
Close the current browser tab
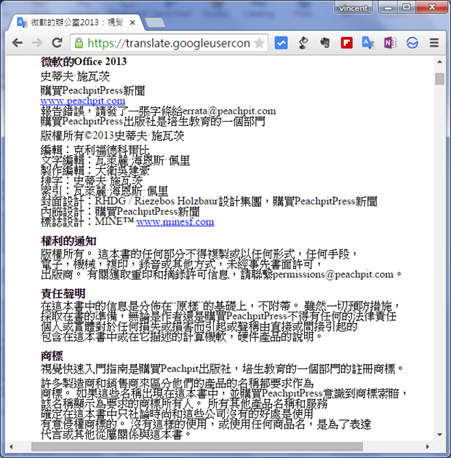[132, 23]
